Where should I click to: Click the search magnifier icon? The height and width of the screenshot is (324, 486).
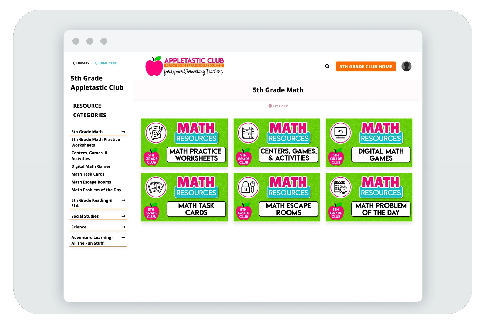point(327,66)
